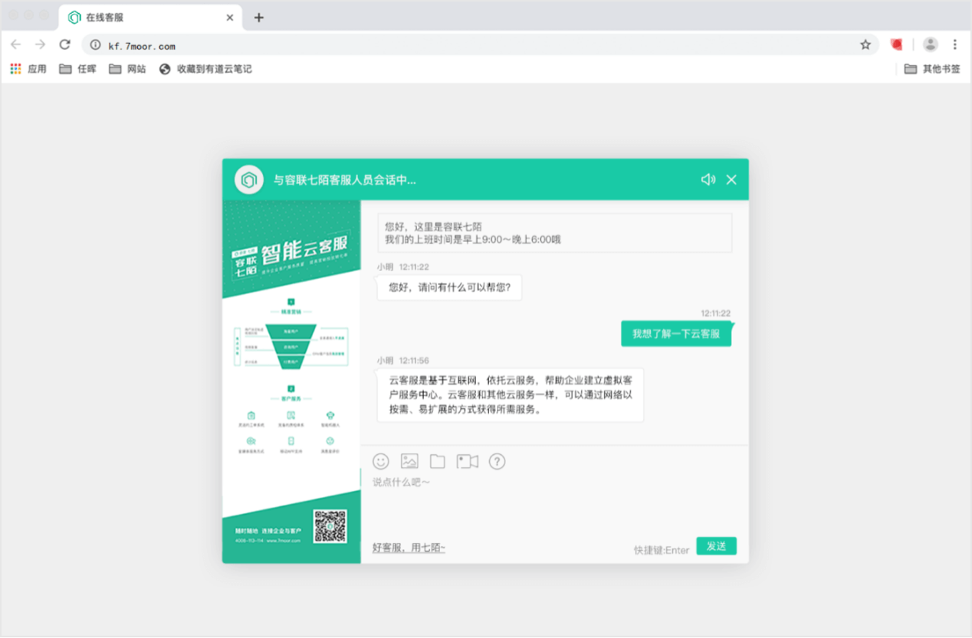Open the 好客服，用七陌 link
972x638 pixels.
tap(409, 548)
